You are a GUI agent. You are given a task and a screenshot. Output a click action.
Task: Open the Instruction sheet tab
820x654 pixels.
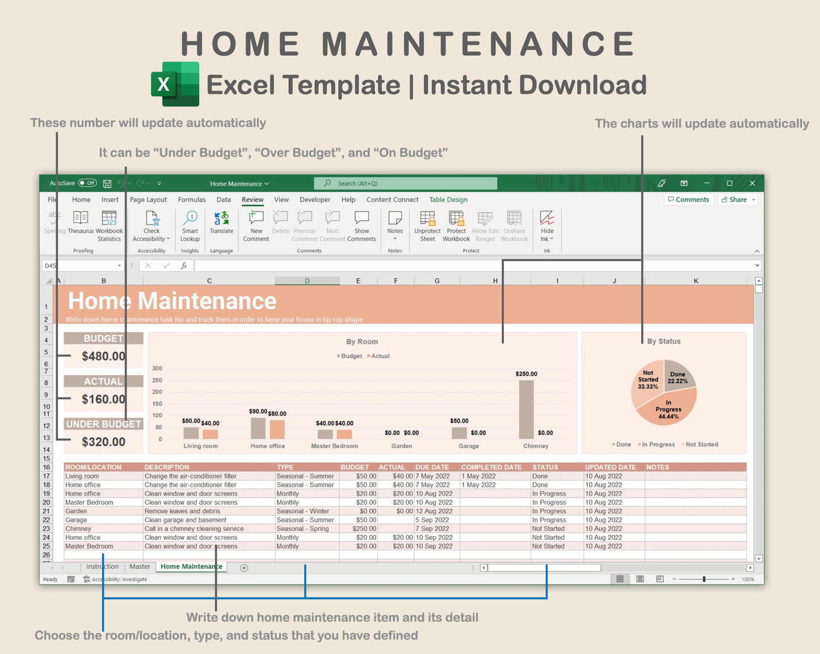point(102,567)
